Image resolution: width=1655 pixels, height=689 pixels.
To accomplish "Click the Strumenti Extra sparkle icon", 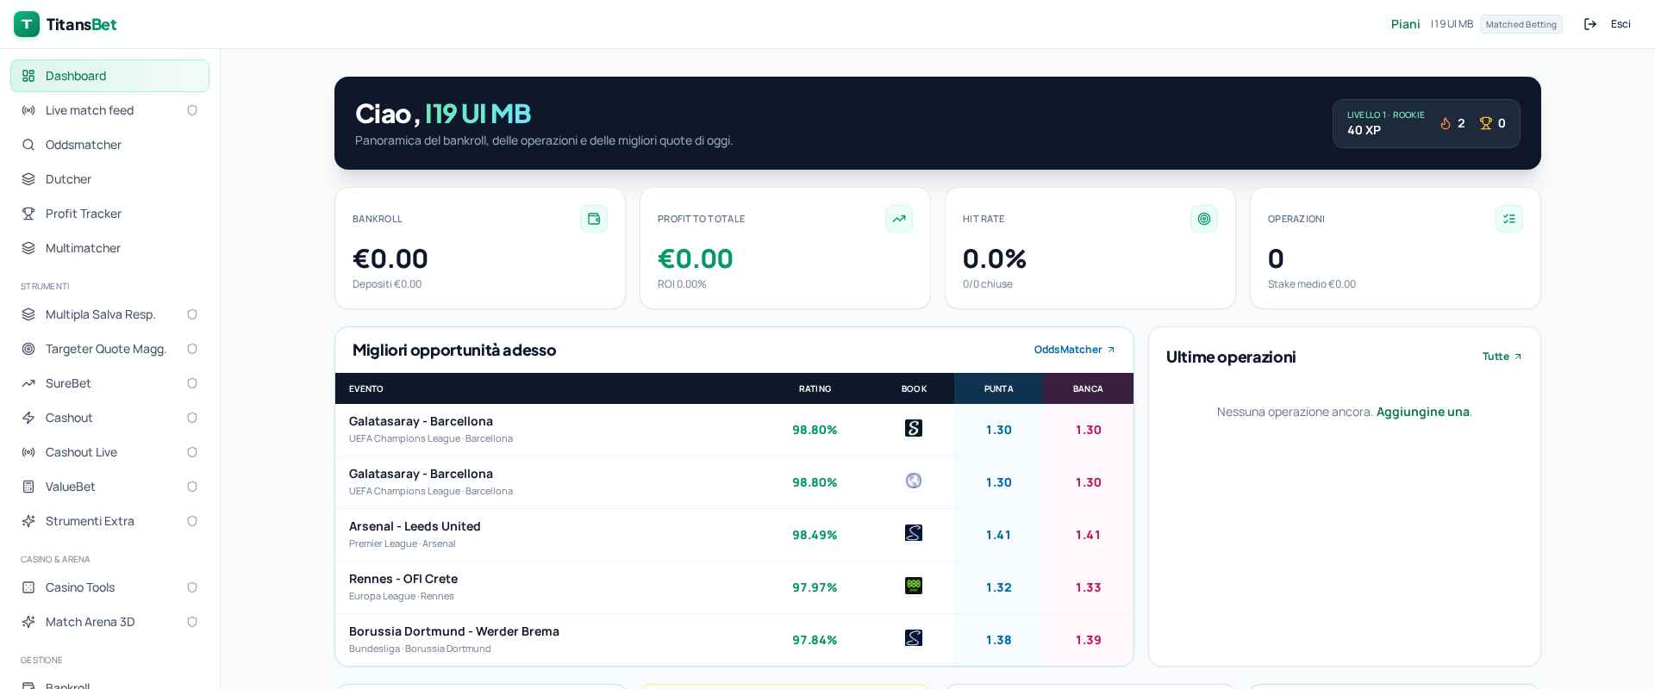I will (28, 521).
